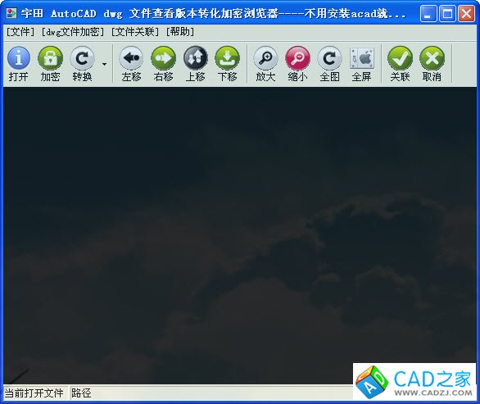Viewport: 480px width, 404px height.
Task: Zoom out using 缩小 magnifier
Action: tap(297, 64)
